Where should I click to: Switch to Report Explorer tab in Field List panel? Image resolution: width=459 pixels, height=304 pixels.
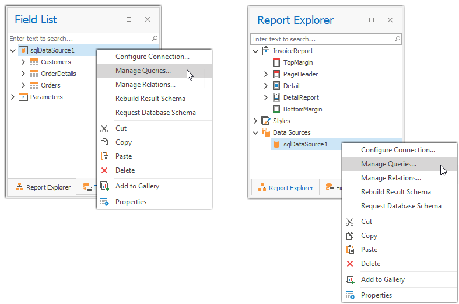pyautogui.click(x=42, y=187)
